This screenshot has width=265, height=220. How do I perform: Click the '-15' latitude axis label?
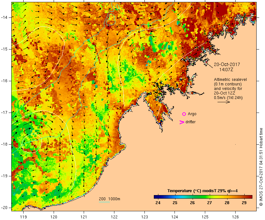(x=4, y=49)
